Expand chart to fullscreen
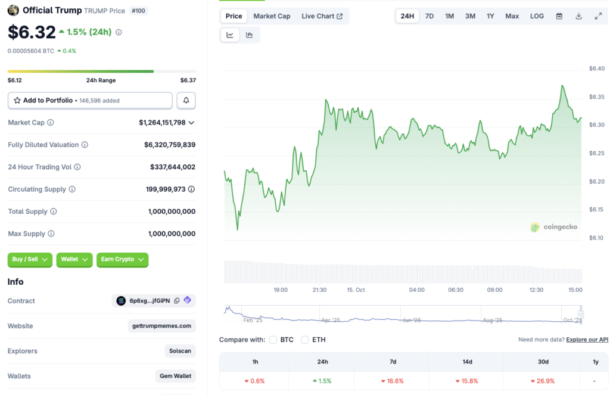 click(x=598, y=16)
